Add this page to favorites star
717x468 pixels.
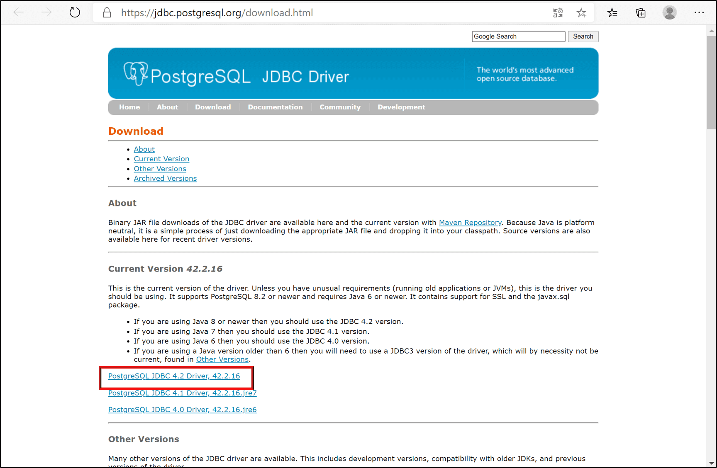(x=581, y=12)
